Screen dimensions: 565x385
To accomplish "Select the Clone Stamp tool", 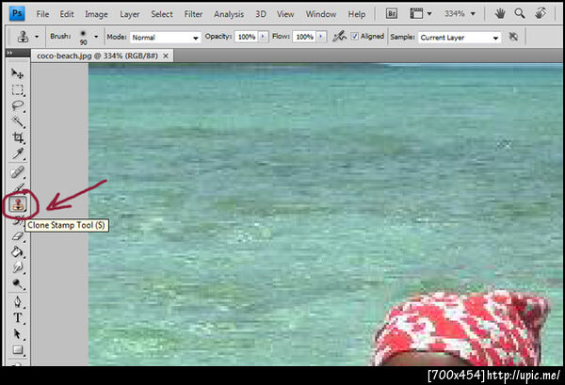I will (18, 204).
